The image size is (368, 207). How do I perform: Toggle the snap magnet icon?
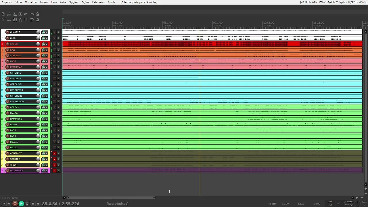[x=32, y=20]
